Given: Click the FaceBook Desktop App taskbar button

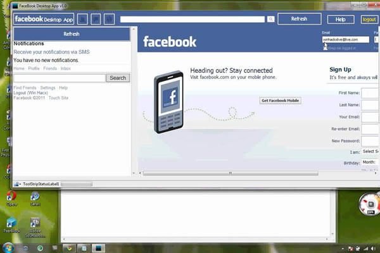Looking at the screenshot, I should pos(98,248).
